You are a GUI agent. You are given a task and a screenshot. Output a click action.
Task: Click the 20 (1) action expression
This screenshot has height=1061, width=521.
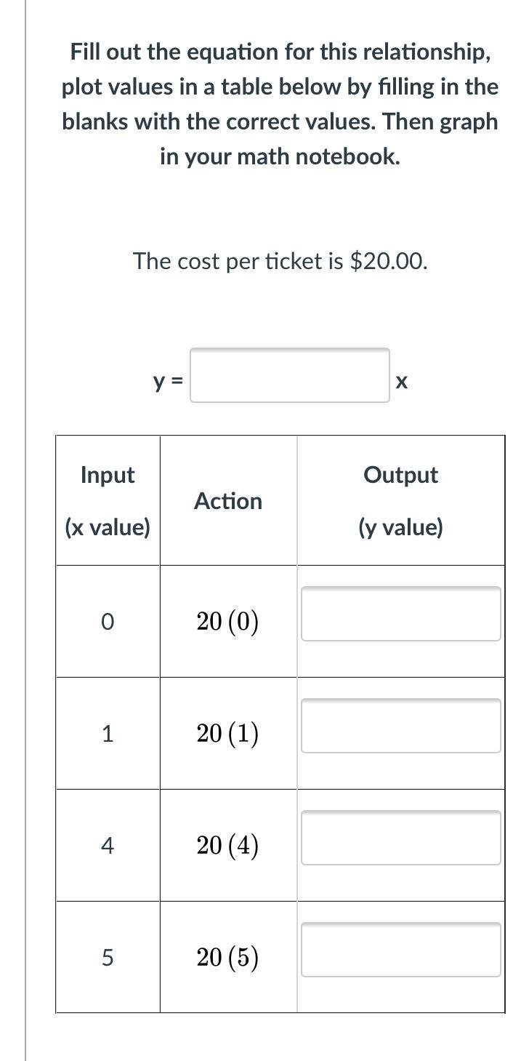(x=227, y=734)
